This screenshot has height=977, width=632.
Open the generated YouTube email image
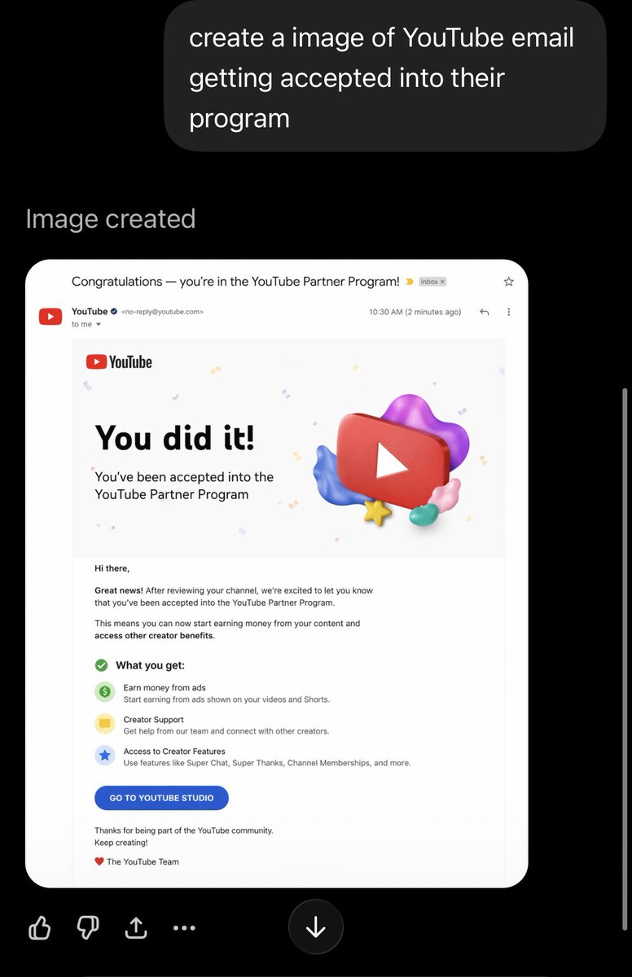(277, 573)
